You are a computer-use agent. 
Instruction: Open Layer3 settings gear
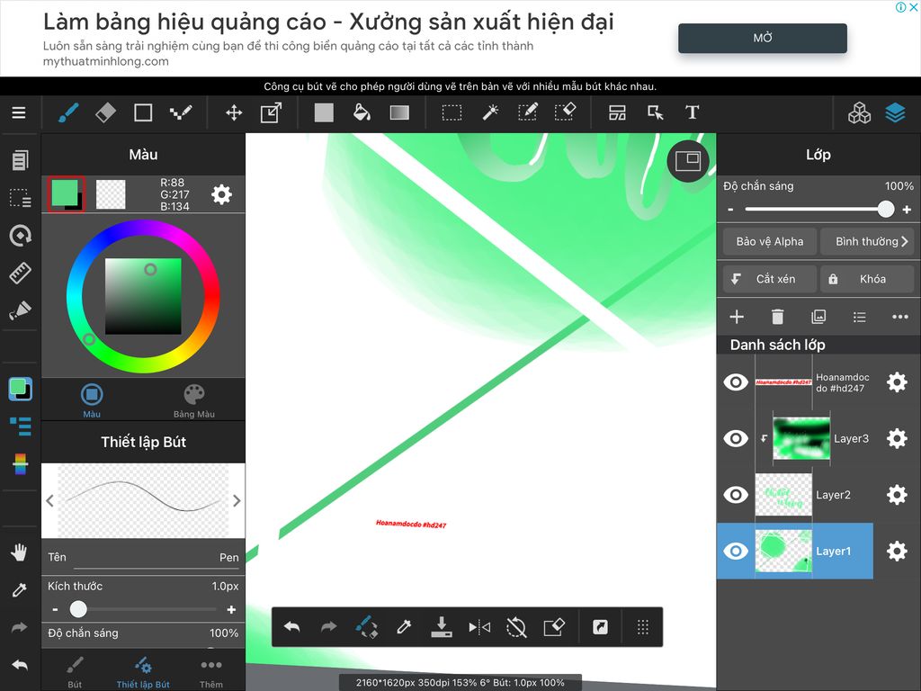[x=897, y=438]
